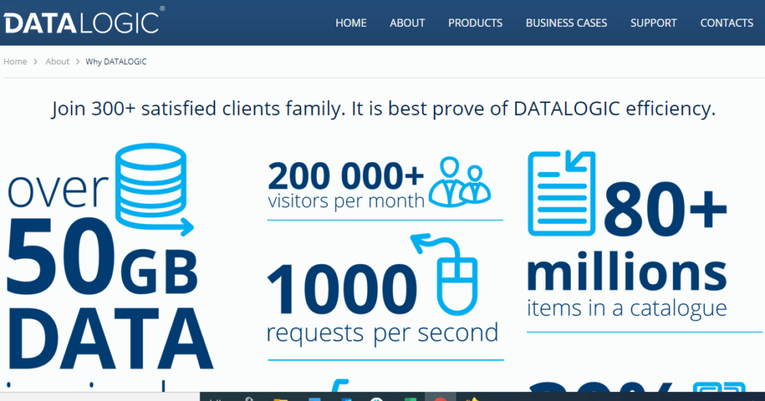
Task: Click the About breadcrumb link
Action: click(x=57, y=61)
